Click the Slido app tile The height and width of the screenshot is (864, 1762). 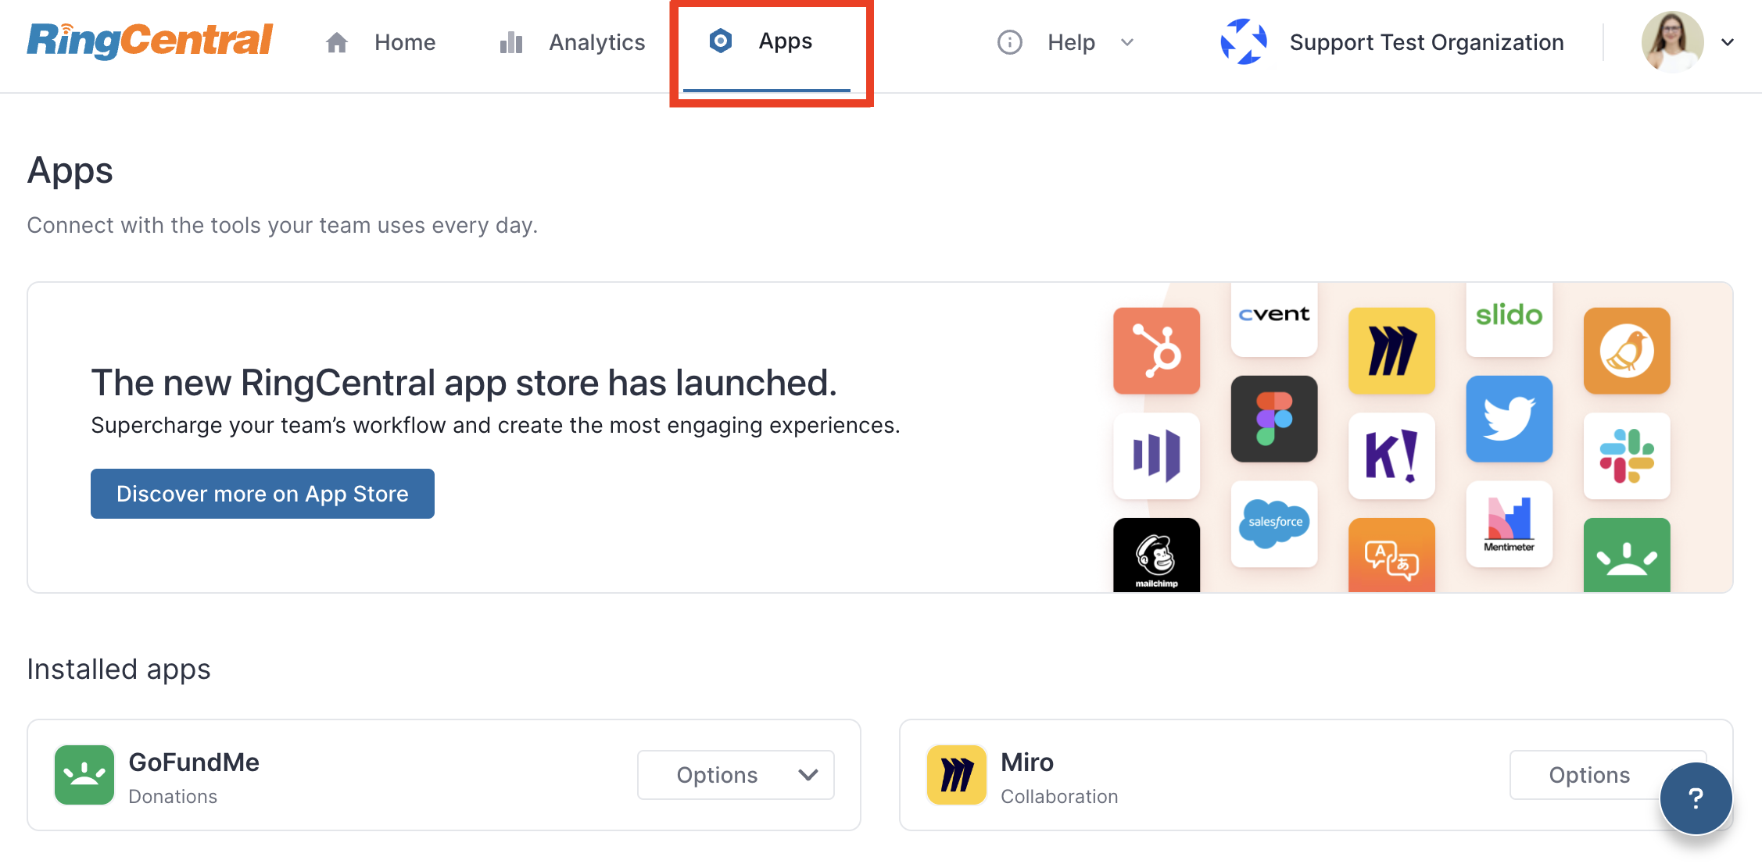tap(1509, 320)
